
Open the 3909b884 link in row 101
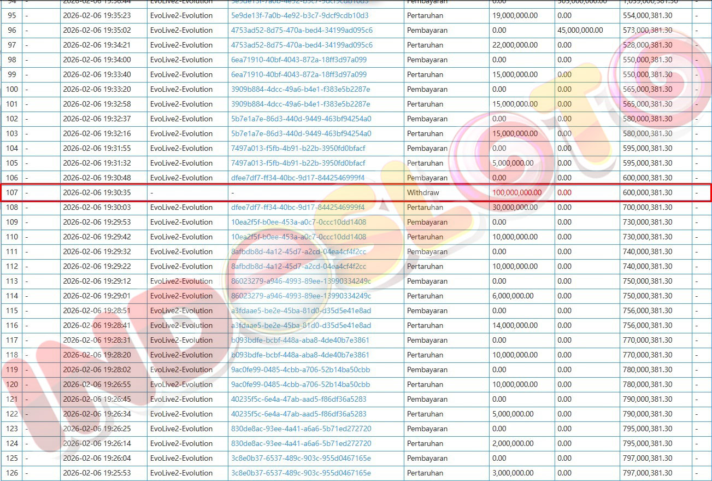(x=301, y=104)
